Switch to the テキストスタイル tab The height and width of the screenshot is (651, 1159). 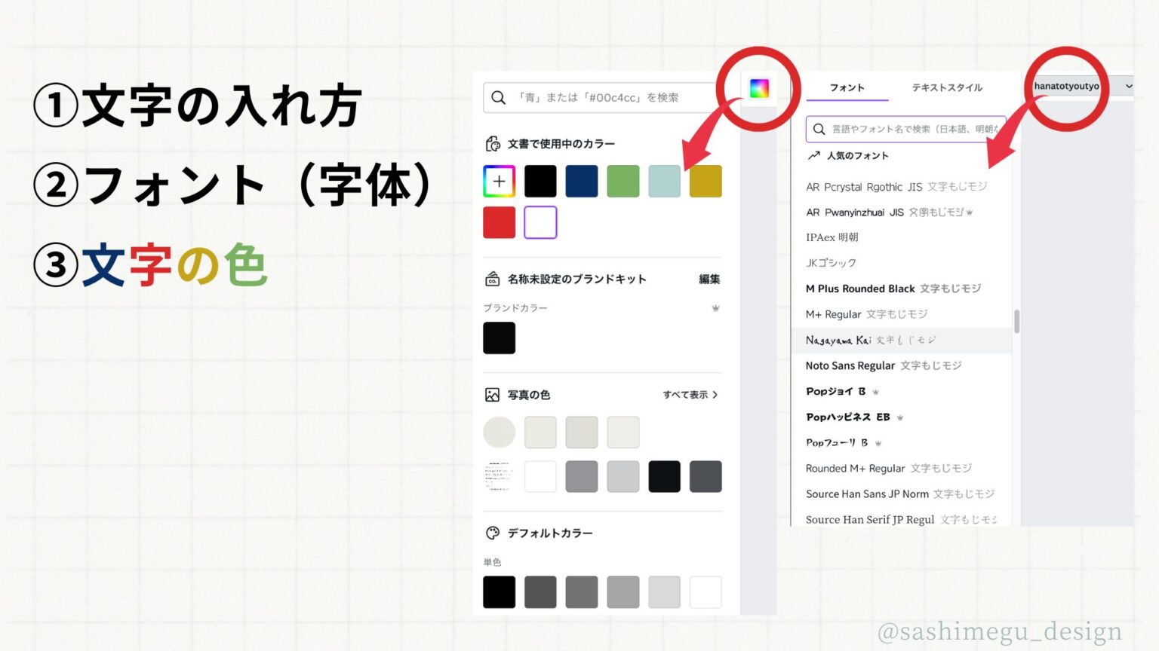tap(947, 88)
